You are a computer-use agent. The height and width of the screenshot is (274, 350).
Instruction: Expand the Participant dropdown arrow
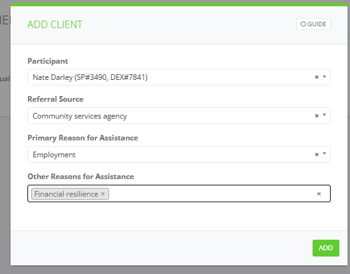324,77
